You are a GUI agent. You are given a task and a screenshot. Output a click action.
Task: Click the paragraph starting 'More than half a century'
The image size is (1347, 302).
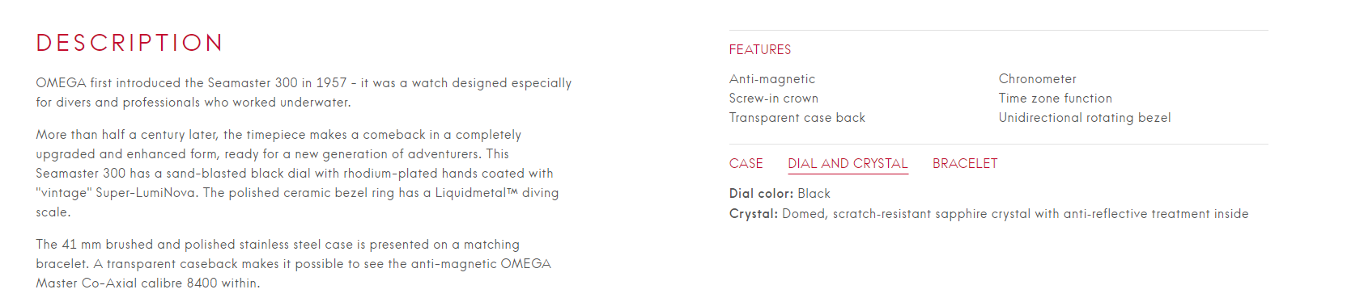point(297,174)
